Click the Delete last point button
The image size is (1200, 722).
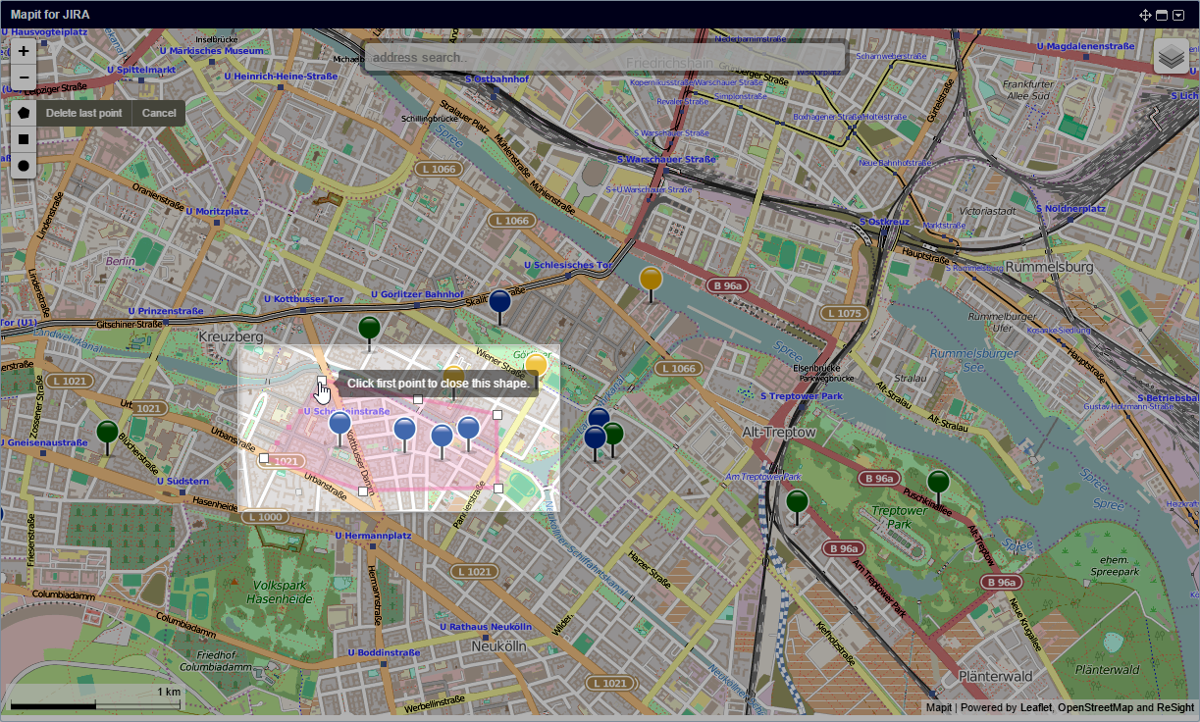click(83, 113)
